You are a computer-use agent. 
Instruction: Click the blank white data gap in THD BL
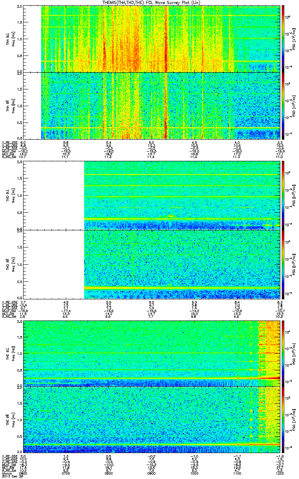click(x=54, y=194)
